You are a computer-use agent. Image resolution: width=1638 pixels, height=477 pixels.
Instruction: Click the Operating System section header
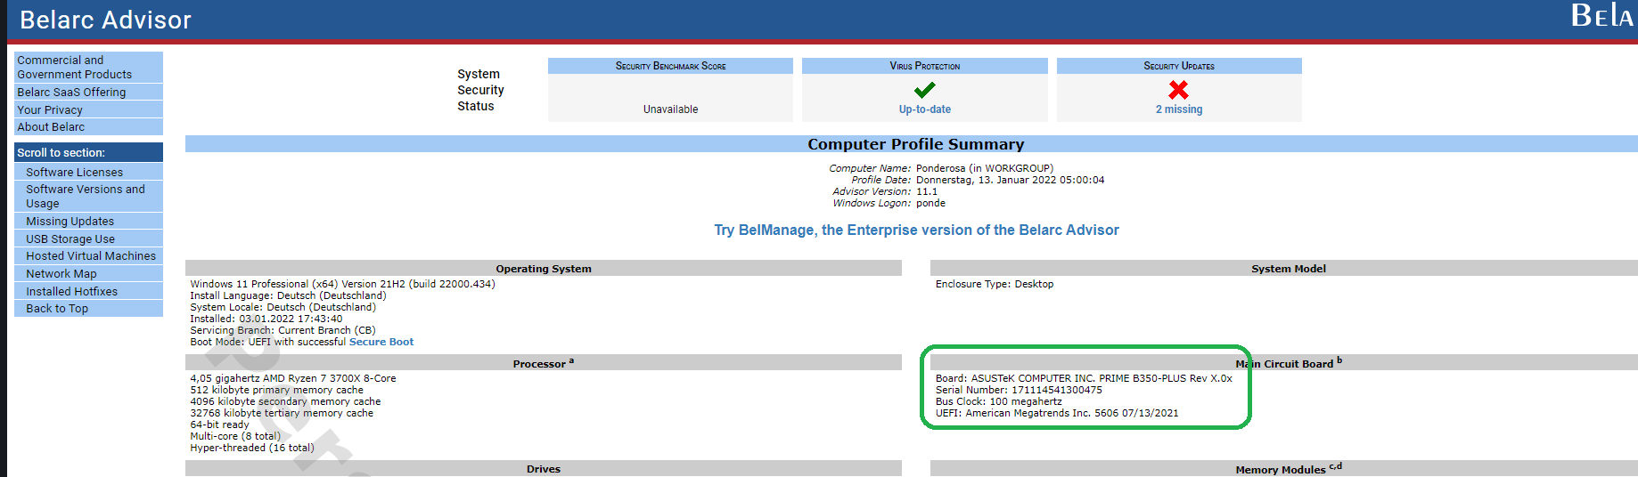(x=544, y=269)
